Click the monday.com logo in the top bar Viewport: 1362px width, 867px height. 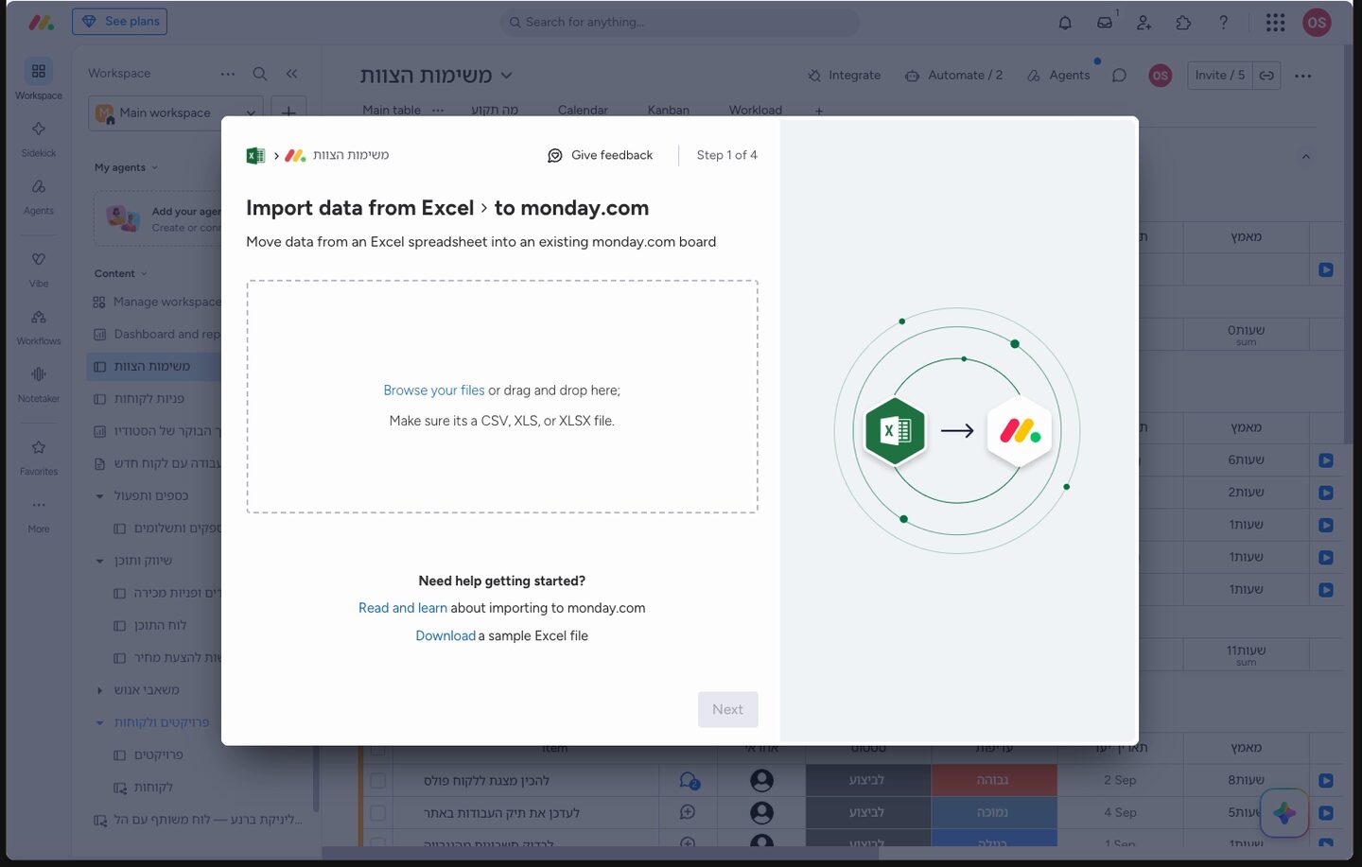click(41, 22)
